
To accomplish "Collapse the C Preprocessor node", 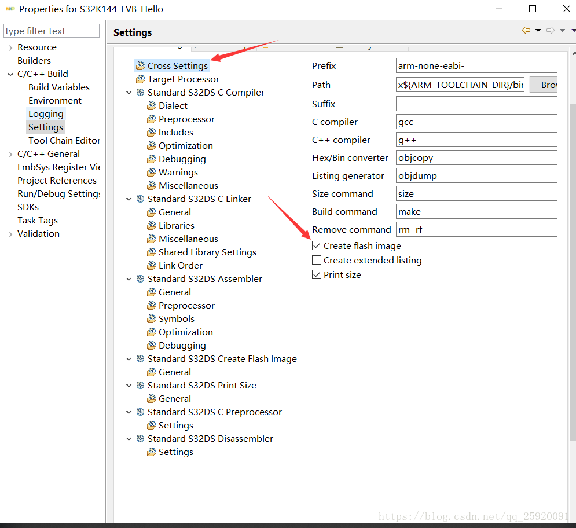I will point(129,412).
